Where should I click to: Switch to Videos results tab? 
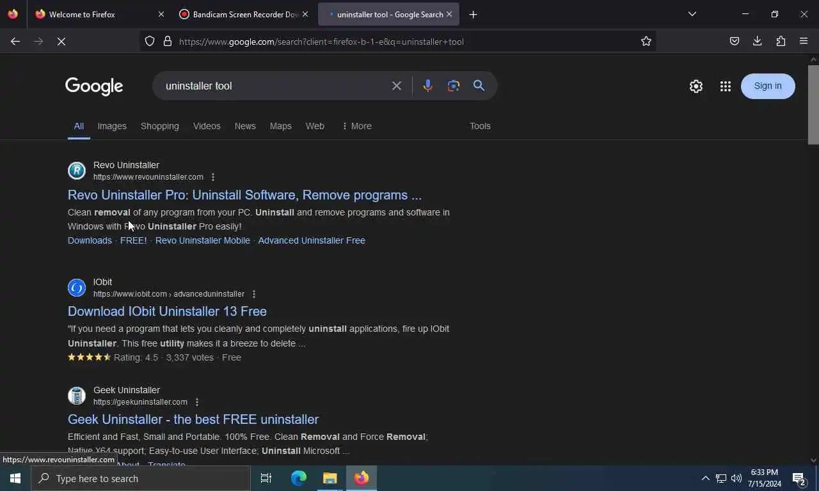click(x=207, y=126)
